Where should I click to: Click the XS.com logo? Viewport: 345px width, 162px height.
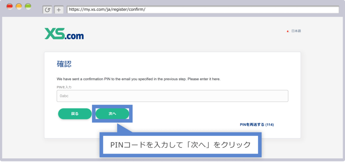(x=64, y=34)
